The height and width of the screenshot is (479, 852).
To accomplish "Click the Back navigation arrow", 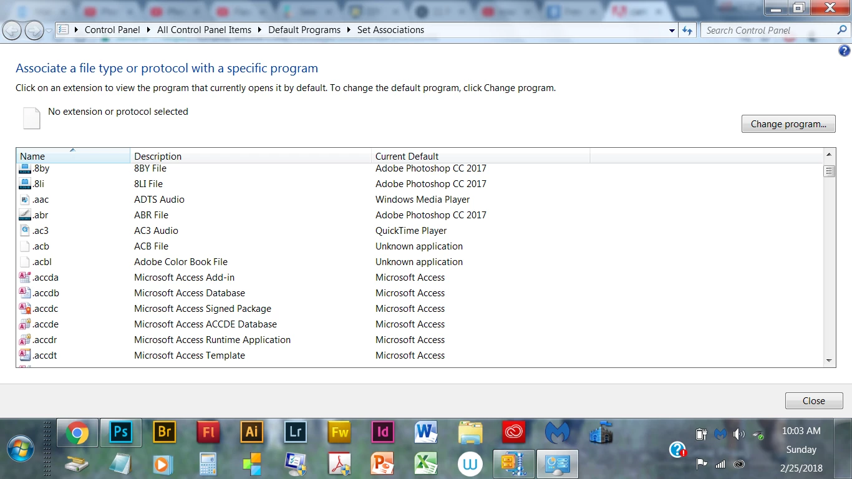I will (12, 30).
